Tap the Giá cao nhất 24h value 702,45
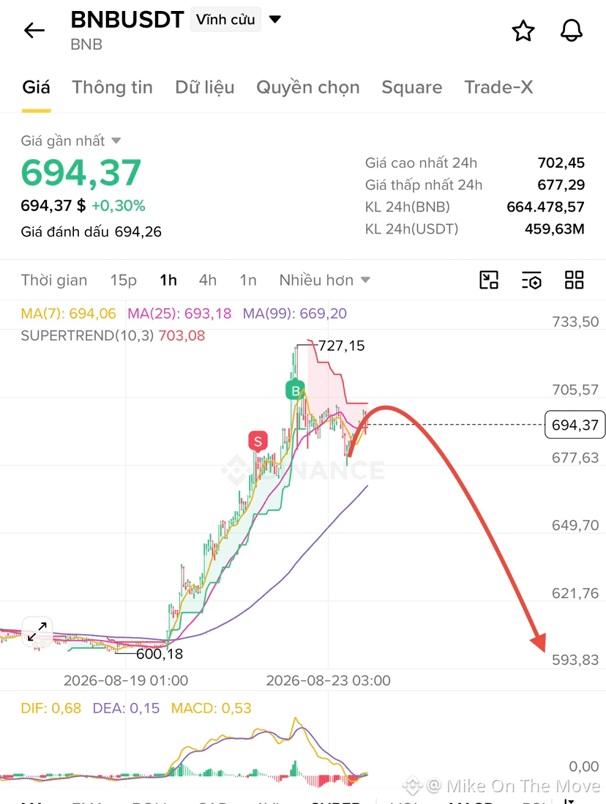Viewport: 606px width, 804px height. point(561,163)
